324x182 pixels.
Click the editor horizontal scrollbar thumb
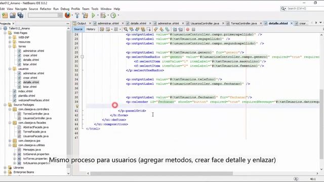point(161,173)
